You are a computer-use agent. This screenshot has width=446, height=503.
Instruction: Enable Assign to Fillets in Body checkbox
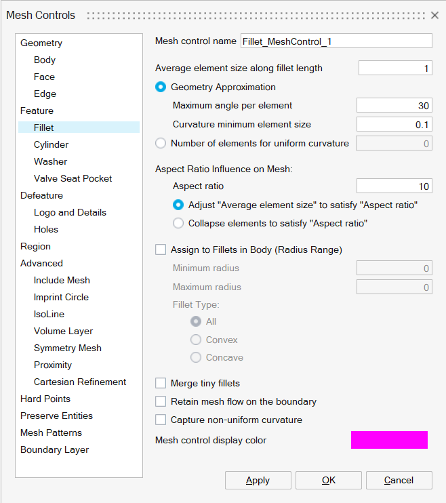click(161, 249)
